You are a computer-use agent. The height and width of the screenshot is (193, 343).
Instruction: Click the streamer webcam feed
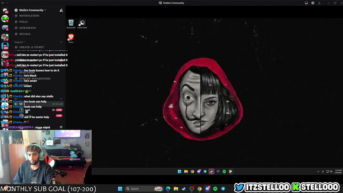46,157
